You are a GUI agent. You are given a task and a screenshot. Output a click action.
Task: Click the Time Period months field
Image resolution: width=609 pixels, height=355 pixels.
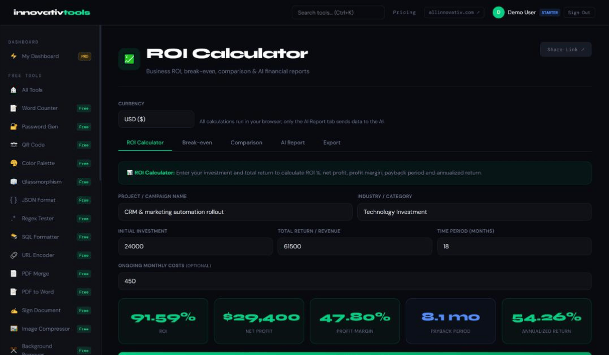point(514,246)
